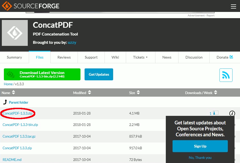The image size is (240, 163).
Task: Click the ConcatPDF project logo thumbnail
Action: point(15,33)
